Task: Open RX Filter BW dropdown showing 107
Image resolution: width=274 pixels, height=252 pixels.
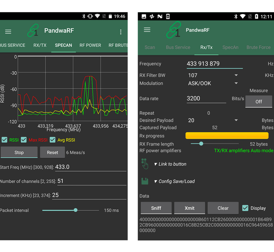Action: tap(213, 75)
